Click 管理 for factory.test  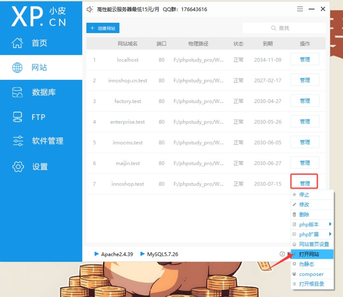click(305, 101)
